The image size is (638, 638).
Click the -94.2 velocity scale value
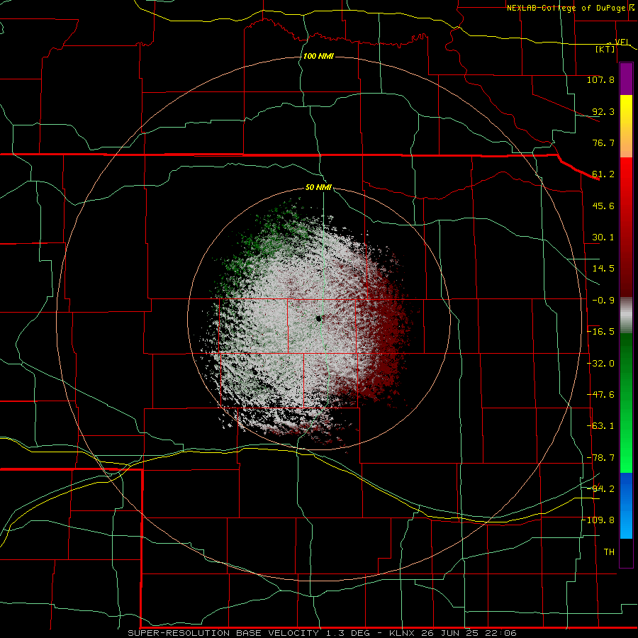click(600, 488)
